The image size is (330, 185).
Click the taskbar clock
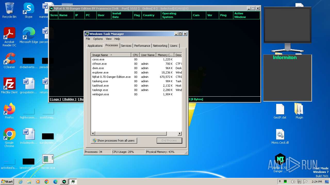coord(317,182)
